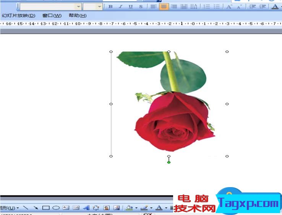Screen dimensions: 282x215
Task: Click top-right selection handle of picture
Action: (x=227, y=52)
